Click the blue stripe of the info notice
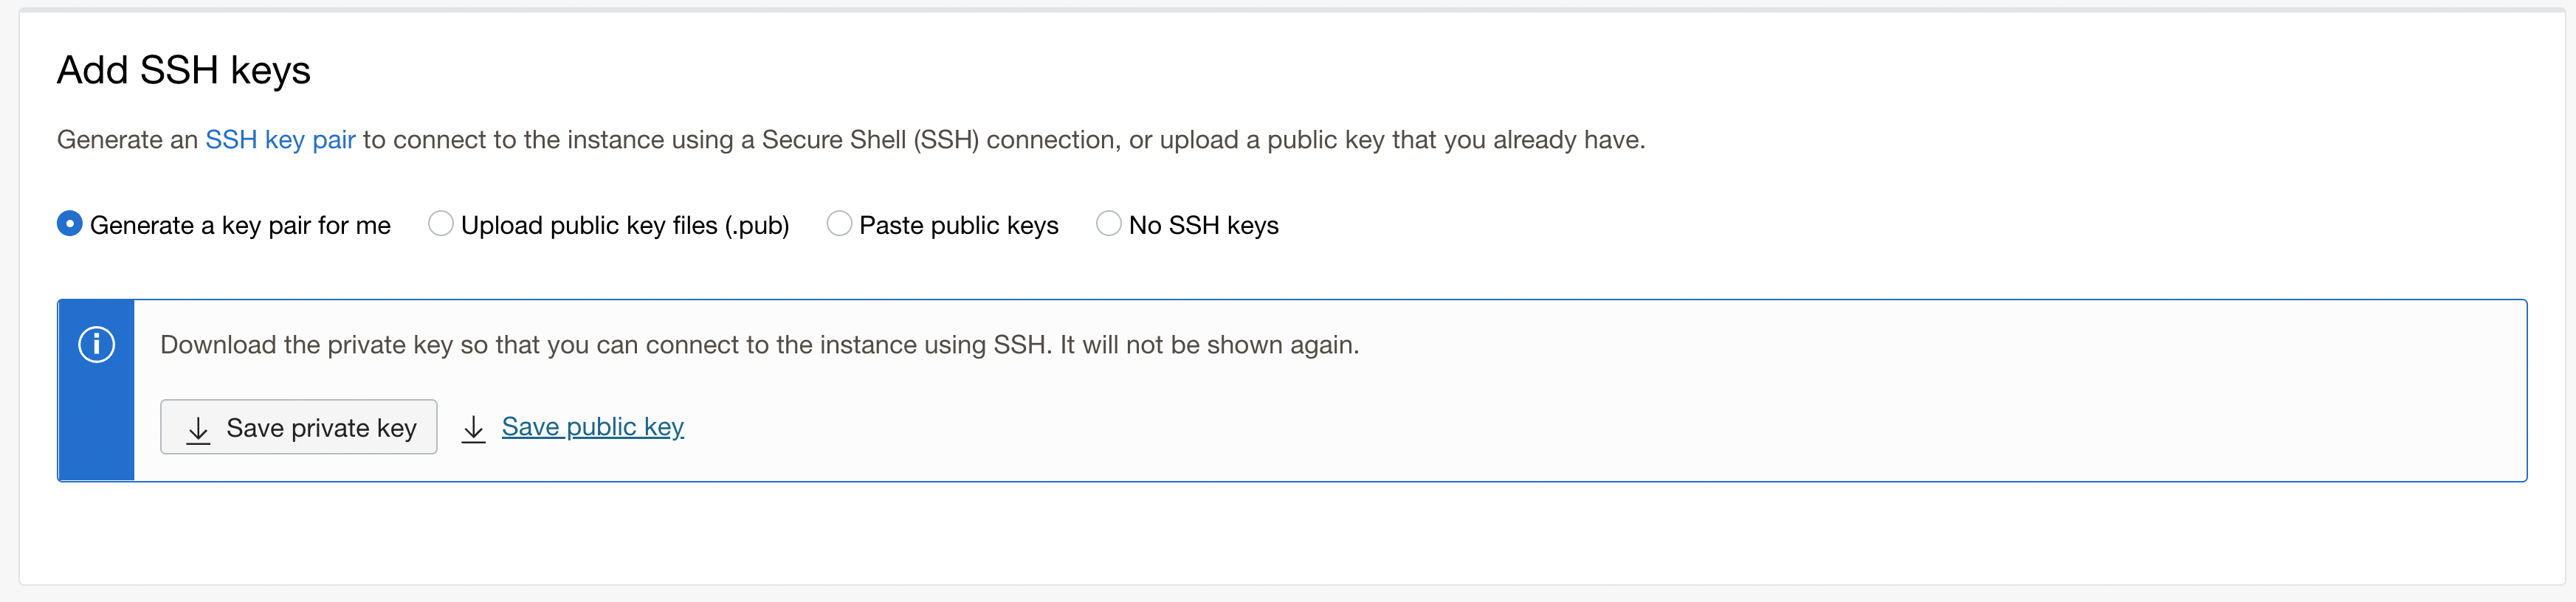This screenshot has height=602, width=2576. (x=97, y=430)
